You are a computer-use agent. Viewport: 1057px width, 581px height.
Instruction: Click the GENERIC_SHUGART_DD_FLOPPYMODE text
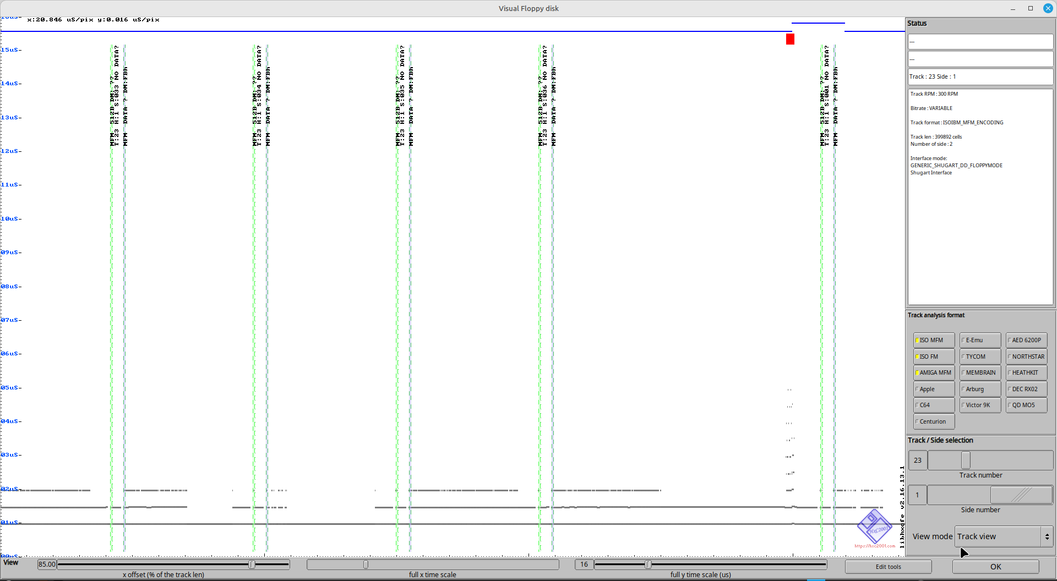coord(956,166)
